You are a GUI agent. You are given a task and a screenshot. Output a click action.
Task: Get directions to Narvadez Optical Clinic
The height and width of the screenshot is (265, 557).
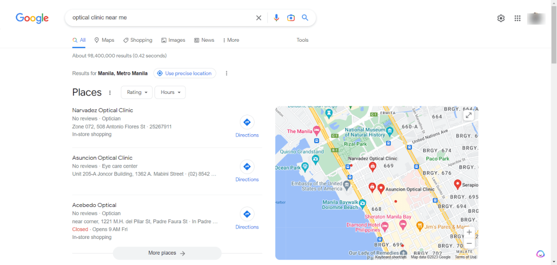coord(247,127)
